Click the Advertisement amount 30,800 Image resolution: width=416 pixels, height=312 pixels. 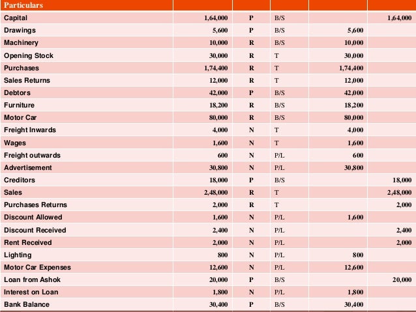coord(218,168)
